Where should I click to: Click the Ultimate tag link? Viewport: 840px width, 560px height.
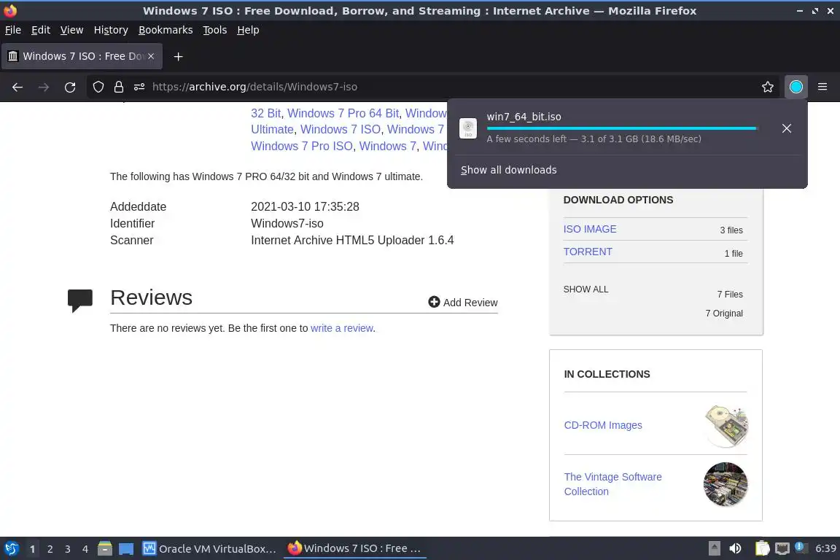(x=272, y=129)
